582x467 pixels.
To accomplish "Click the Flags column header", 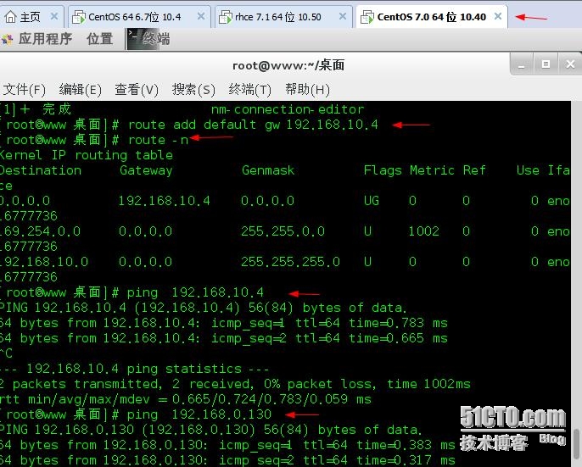I will pos(383,170).
